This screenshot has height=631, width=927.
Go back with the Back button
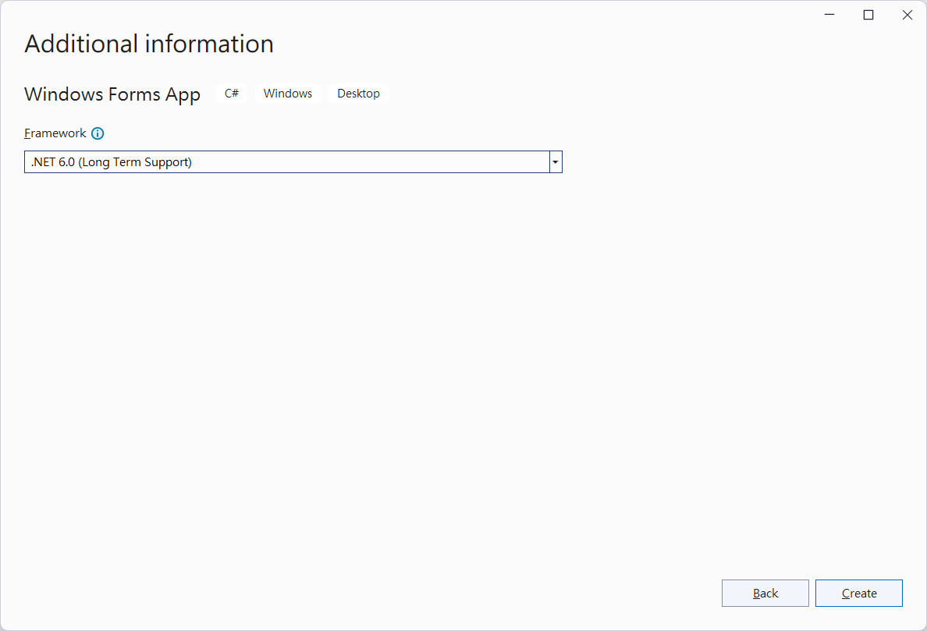tap(765, 594)
